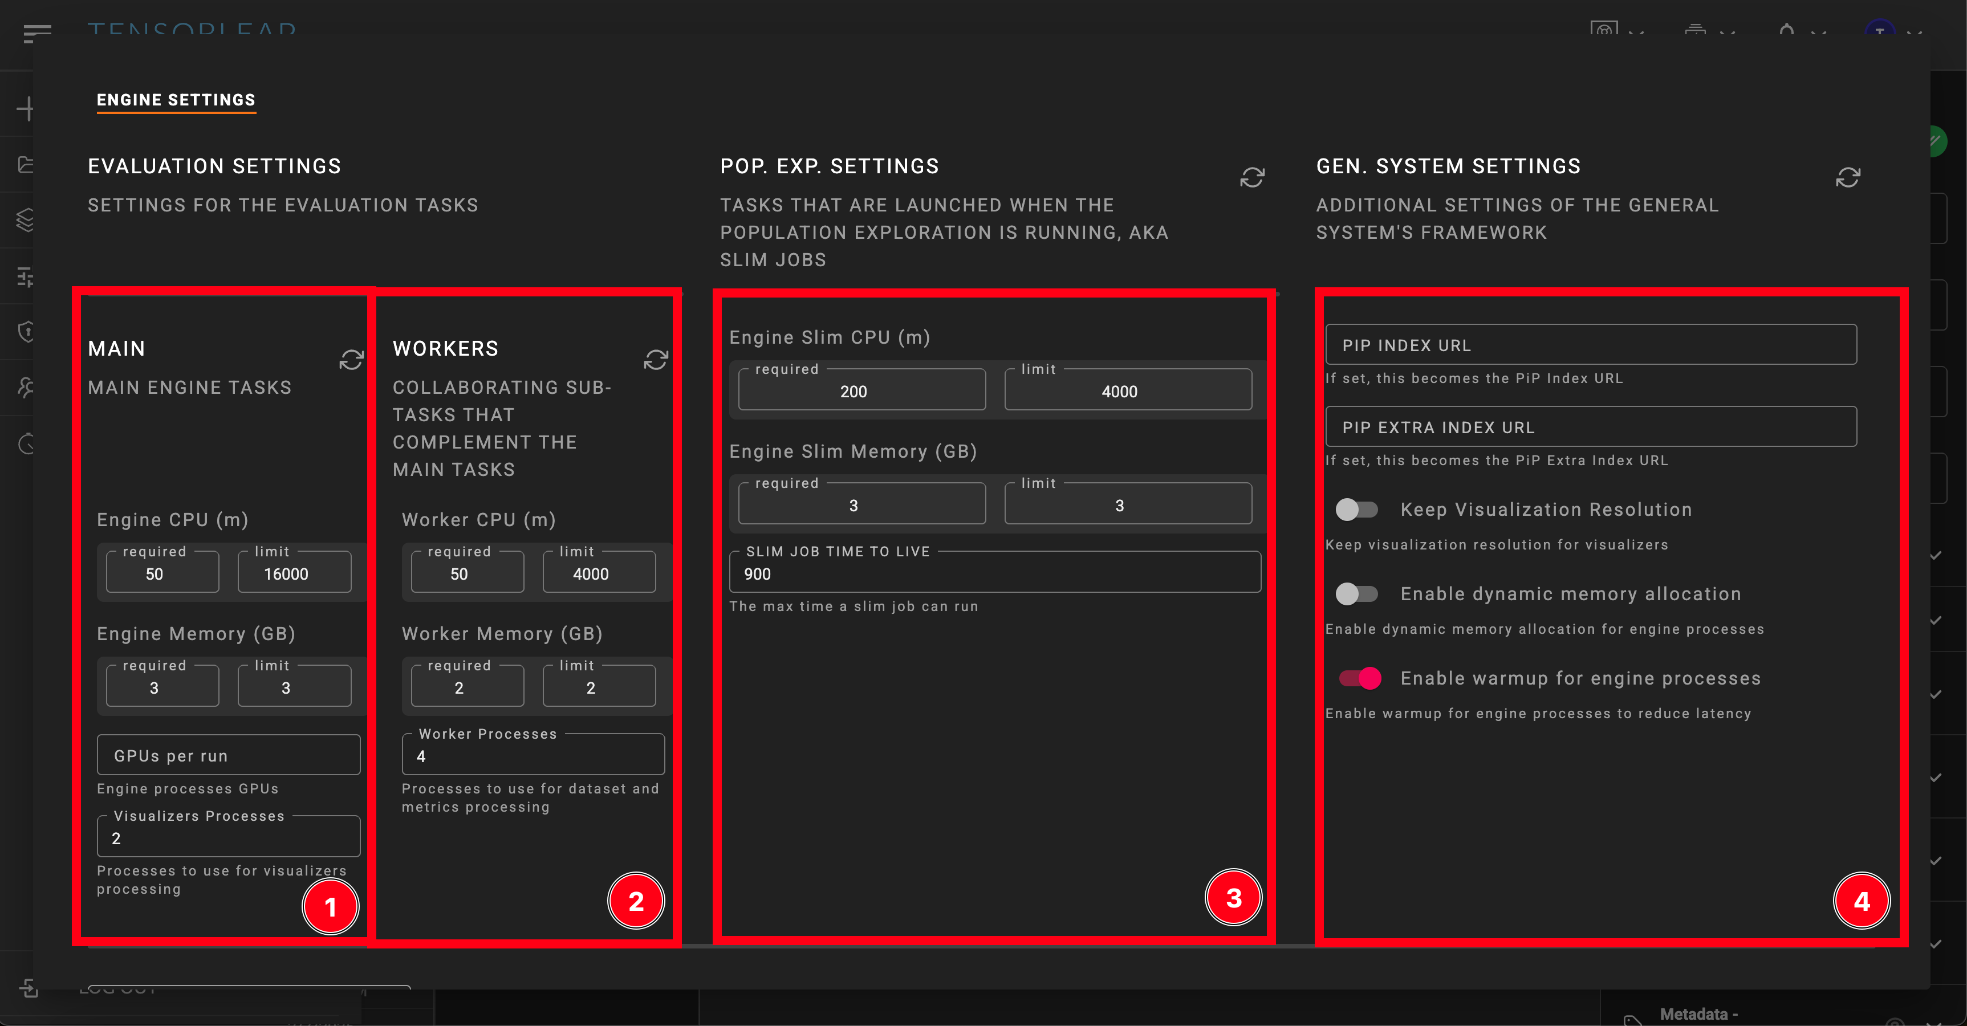
Task: Select the Engine Settings tab
Action: [176, 100]
